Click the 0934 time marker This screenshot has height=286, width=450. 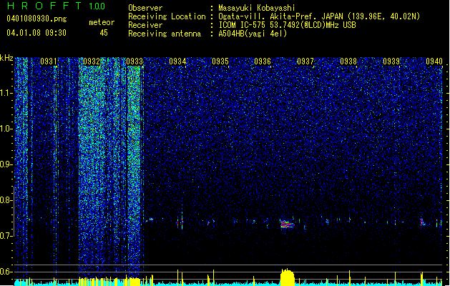pyautogui.click(x=177, y=61)
